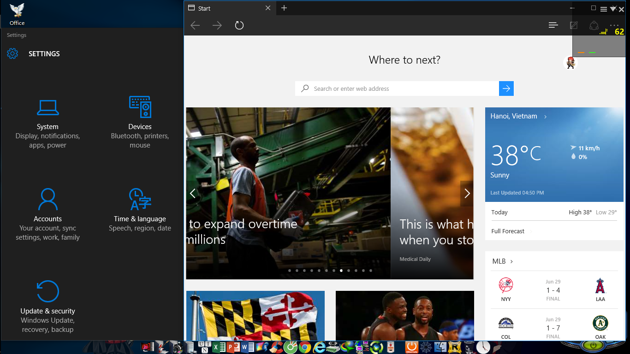The width and height of the screenshot is (630, 354).
Task: Select the last carousel page dot
Action: (x=371, y=271)
